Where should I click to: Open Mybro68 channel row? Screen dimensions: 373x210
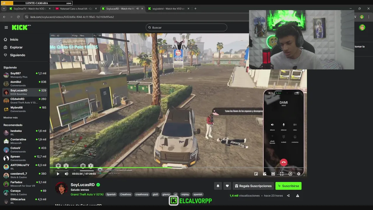tap(25, 109)
